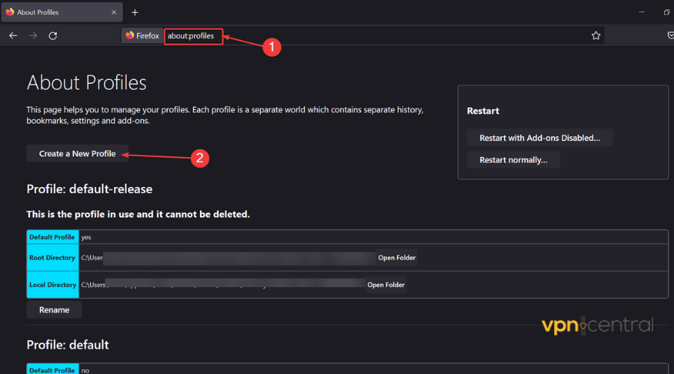This screenshot has width=674, height=374.
Task: Select the About Profiles tab
Action: click(x=62, y=13)
